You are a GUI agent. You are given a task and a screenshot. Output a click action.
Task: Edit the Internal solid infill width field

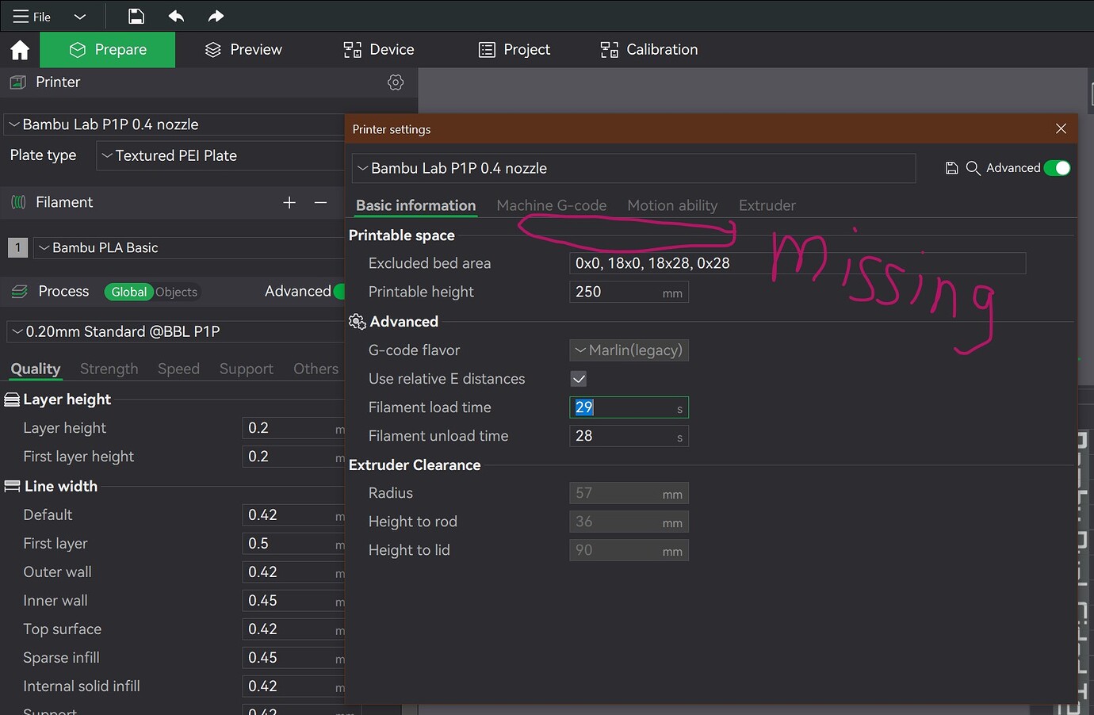293,686
